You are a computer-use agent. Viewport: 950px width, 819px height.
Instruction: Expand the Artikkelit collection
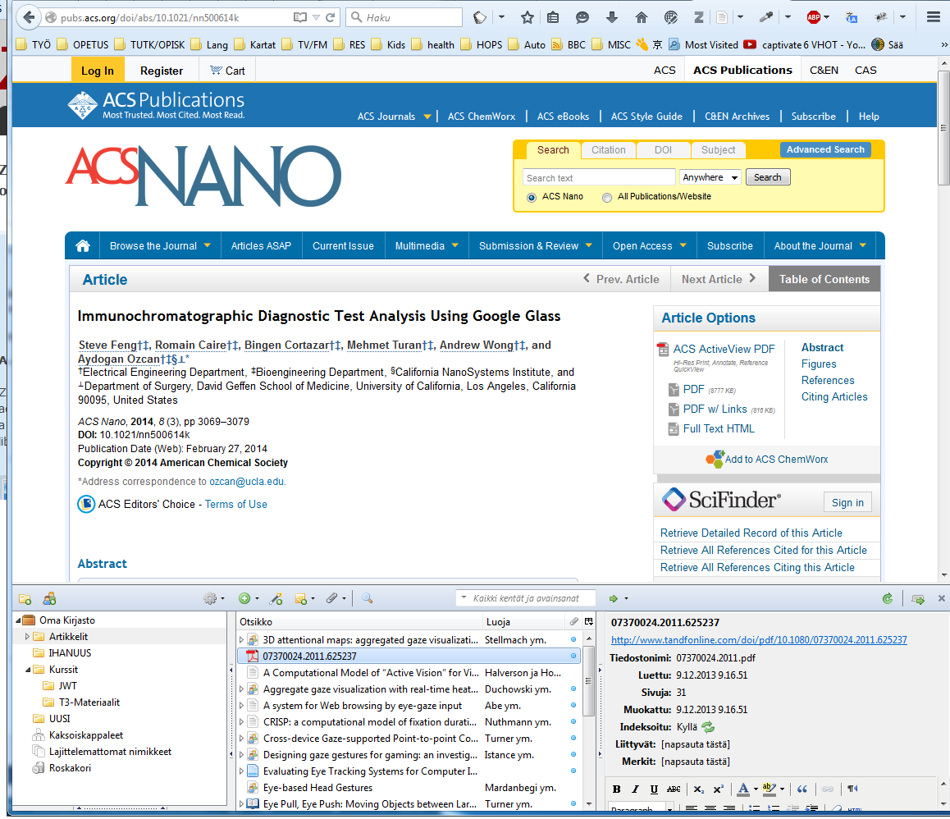[27, 637]
